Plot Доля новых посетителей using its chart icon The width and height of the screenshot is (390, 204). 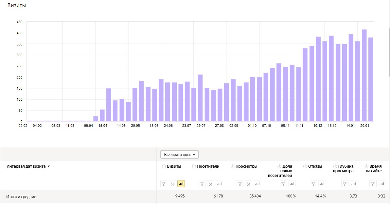(292, 184)
